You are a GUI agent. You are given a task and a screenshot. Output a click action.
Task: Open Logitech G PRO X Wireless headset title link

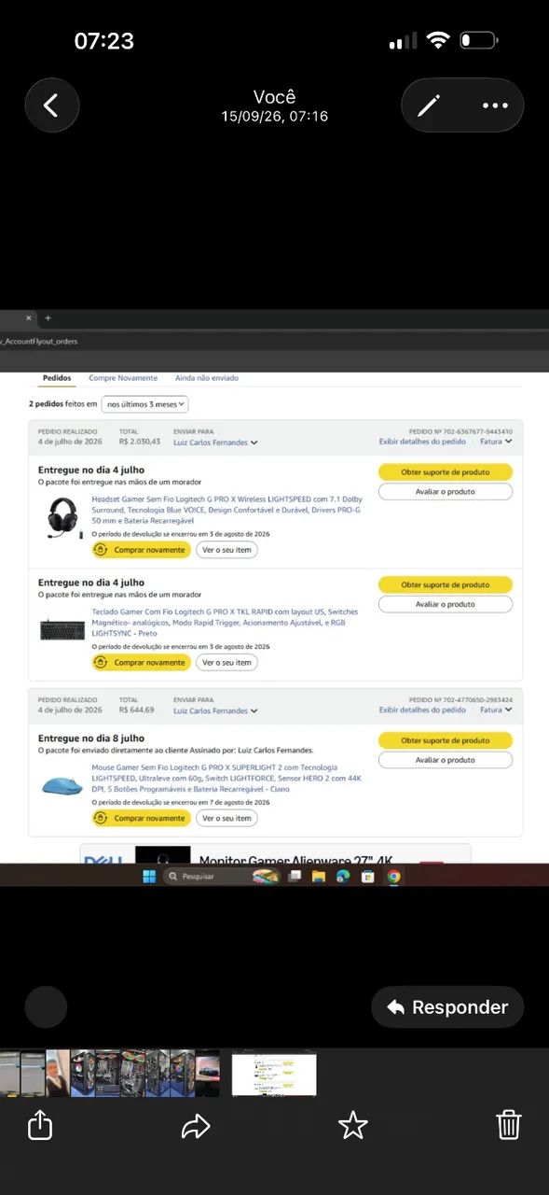[x=226, y=511]
